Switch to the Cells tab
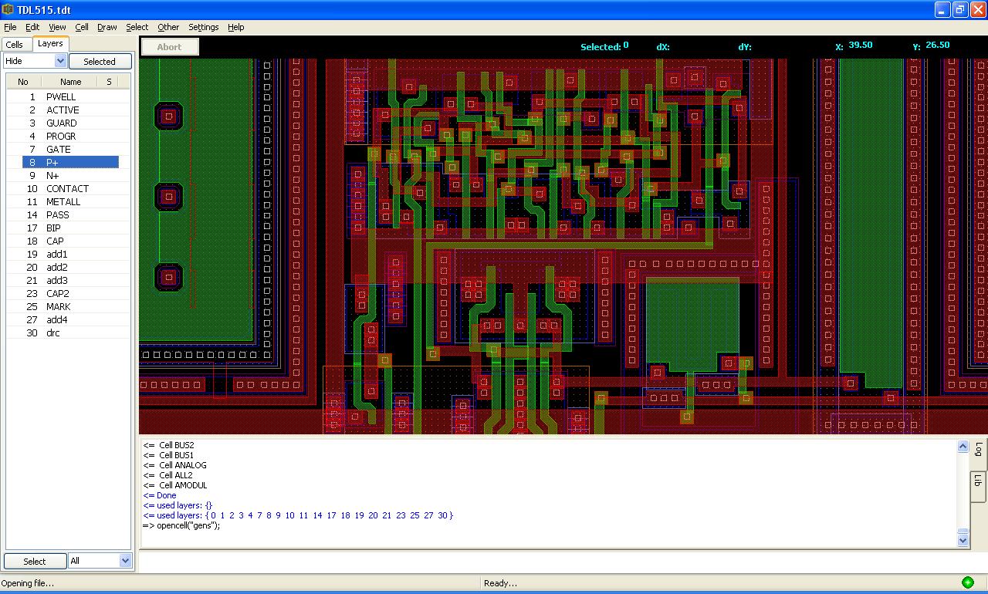988x594 pixels. pos(15,45)
